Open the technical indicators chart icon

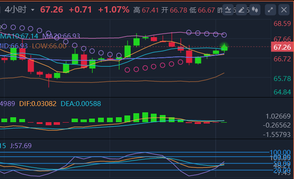click(x=228, y=9)
